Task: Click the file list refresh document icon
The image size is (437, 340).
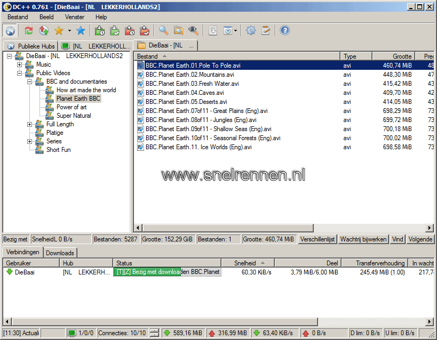Action: 213,30
